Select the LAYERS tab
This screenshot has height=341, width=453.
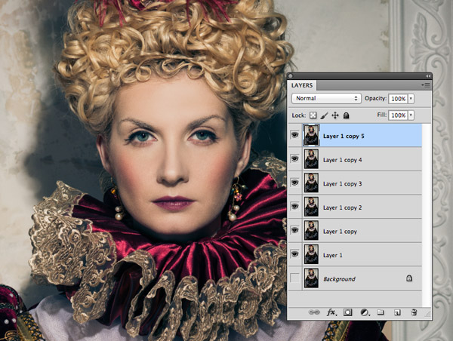(306, 86)
